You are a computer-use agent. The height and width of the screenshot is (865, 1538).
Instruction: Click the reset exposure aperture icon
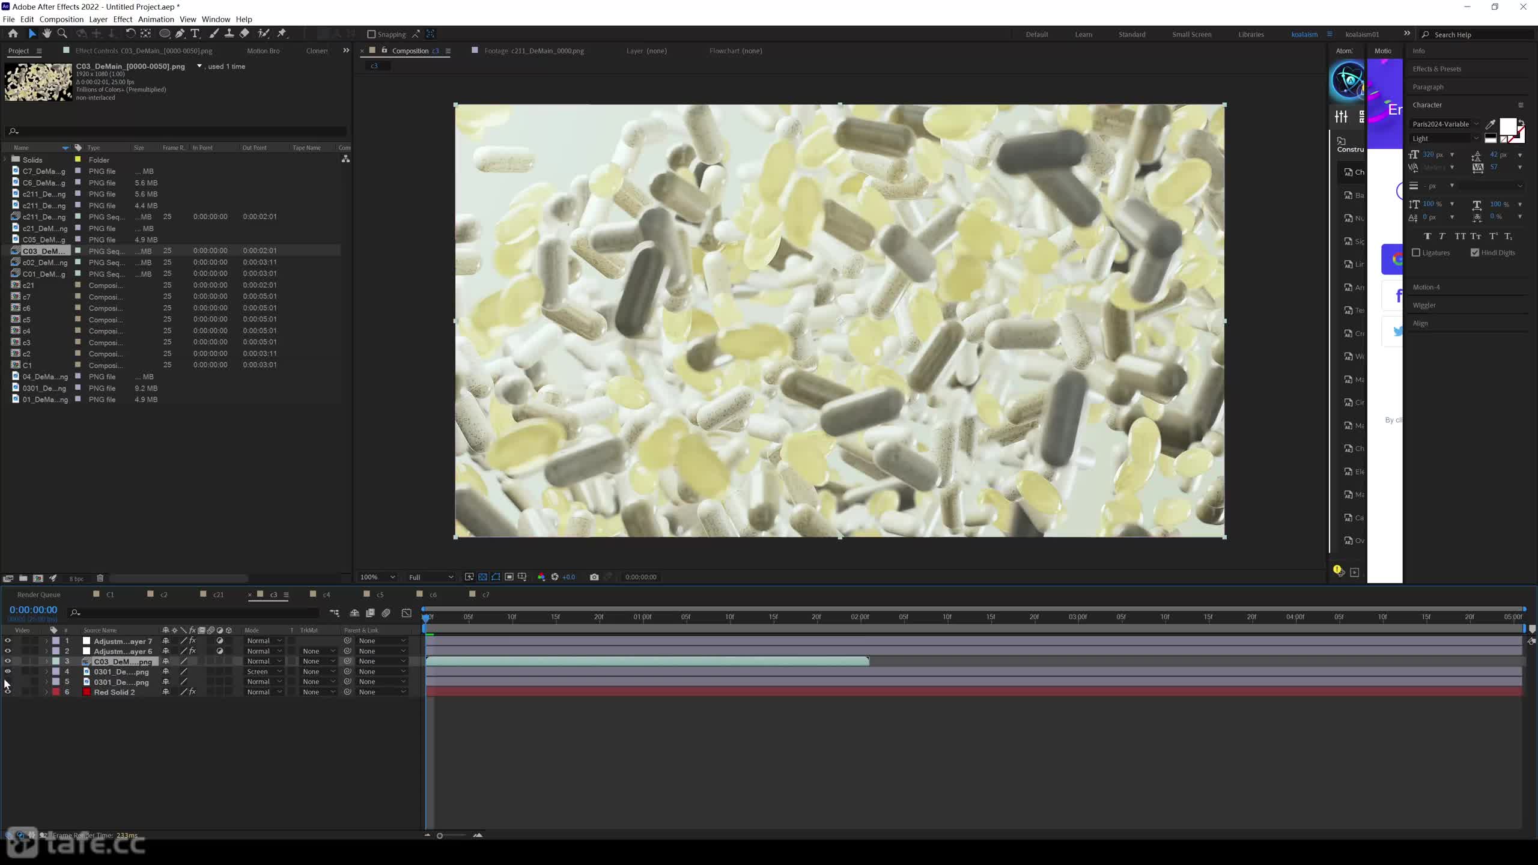point(555,577)
